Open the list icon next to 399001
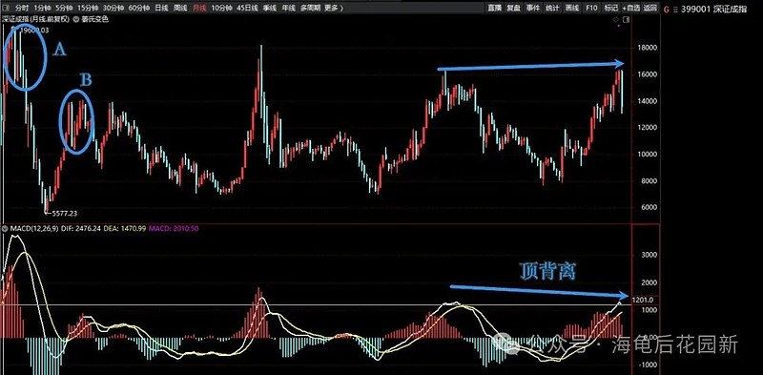This screenshot has width=763, height=375. click(675, 10)
